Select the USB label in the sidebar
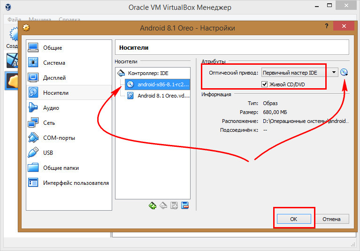The height and width of the screenshot is (251, 360). click(48, 153)
